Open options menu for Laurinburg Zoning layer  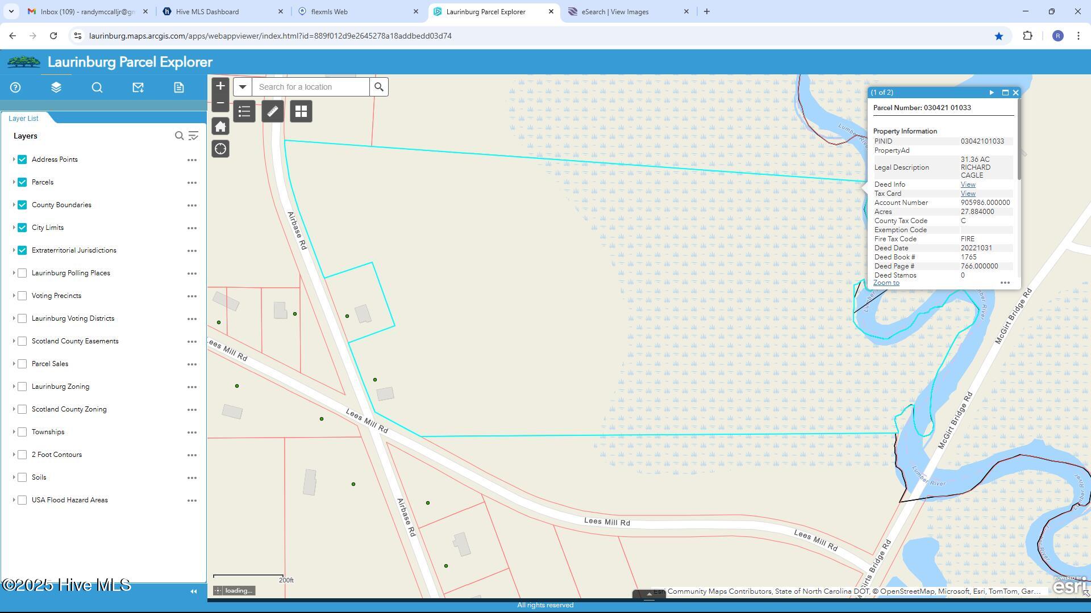point(192,387)
